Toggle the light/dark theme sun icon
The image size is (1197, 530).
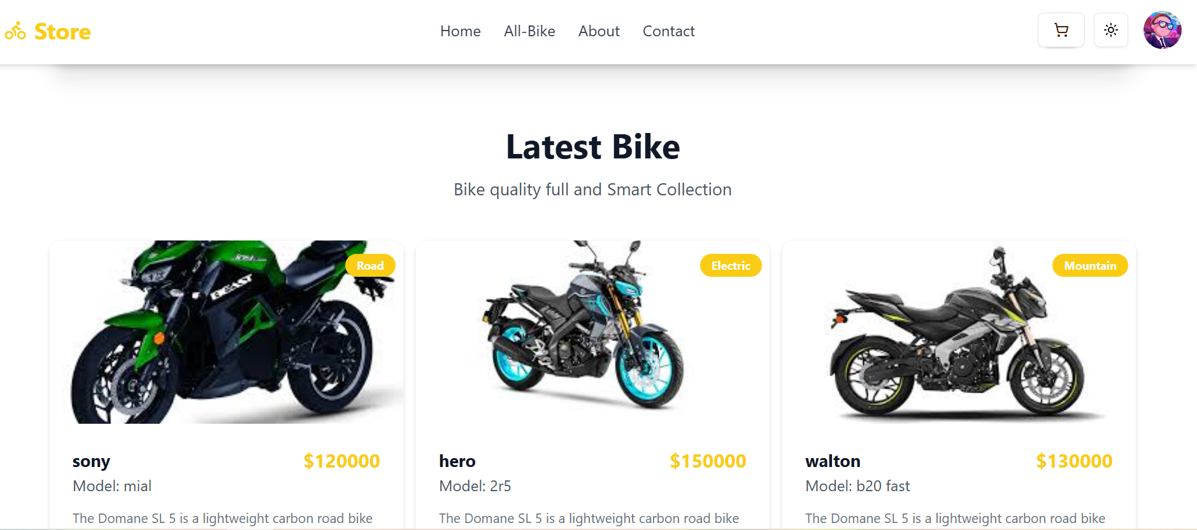click(x=1110, y=31)
